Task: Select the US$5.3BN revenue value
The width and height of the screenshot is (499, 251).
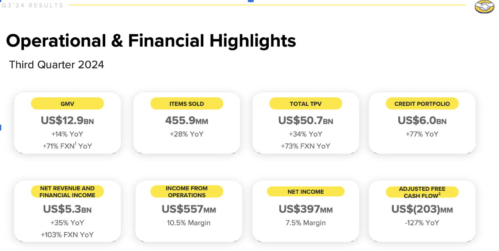Action: tap(67, 209)
